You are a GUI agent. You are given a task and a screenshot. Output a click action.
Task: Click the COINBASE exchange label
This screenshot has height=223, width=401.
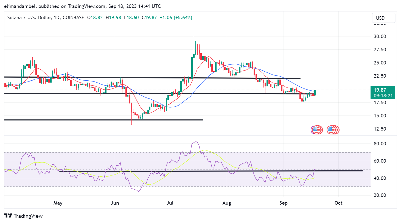(x=73, y=18)
